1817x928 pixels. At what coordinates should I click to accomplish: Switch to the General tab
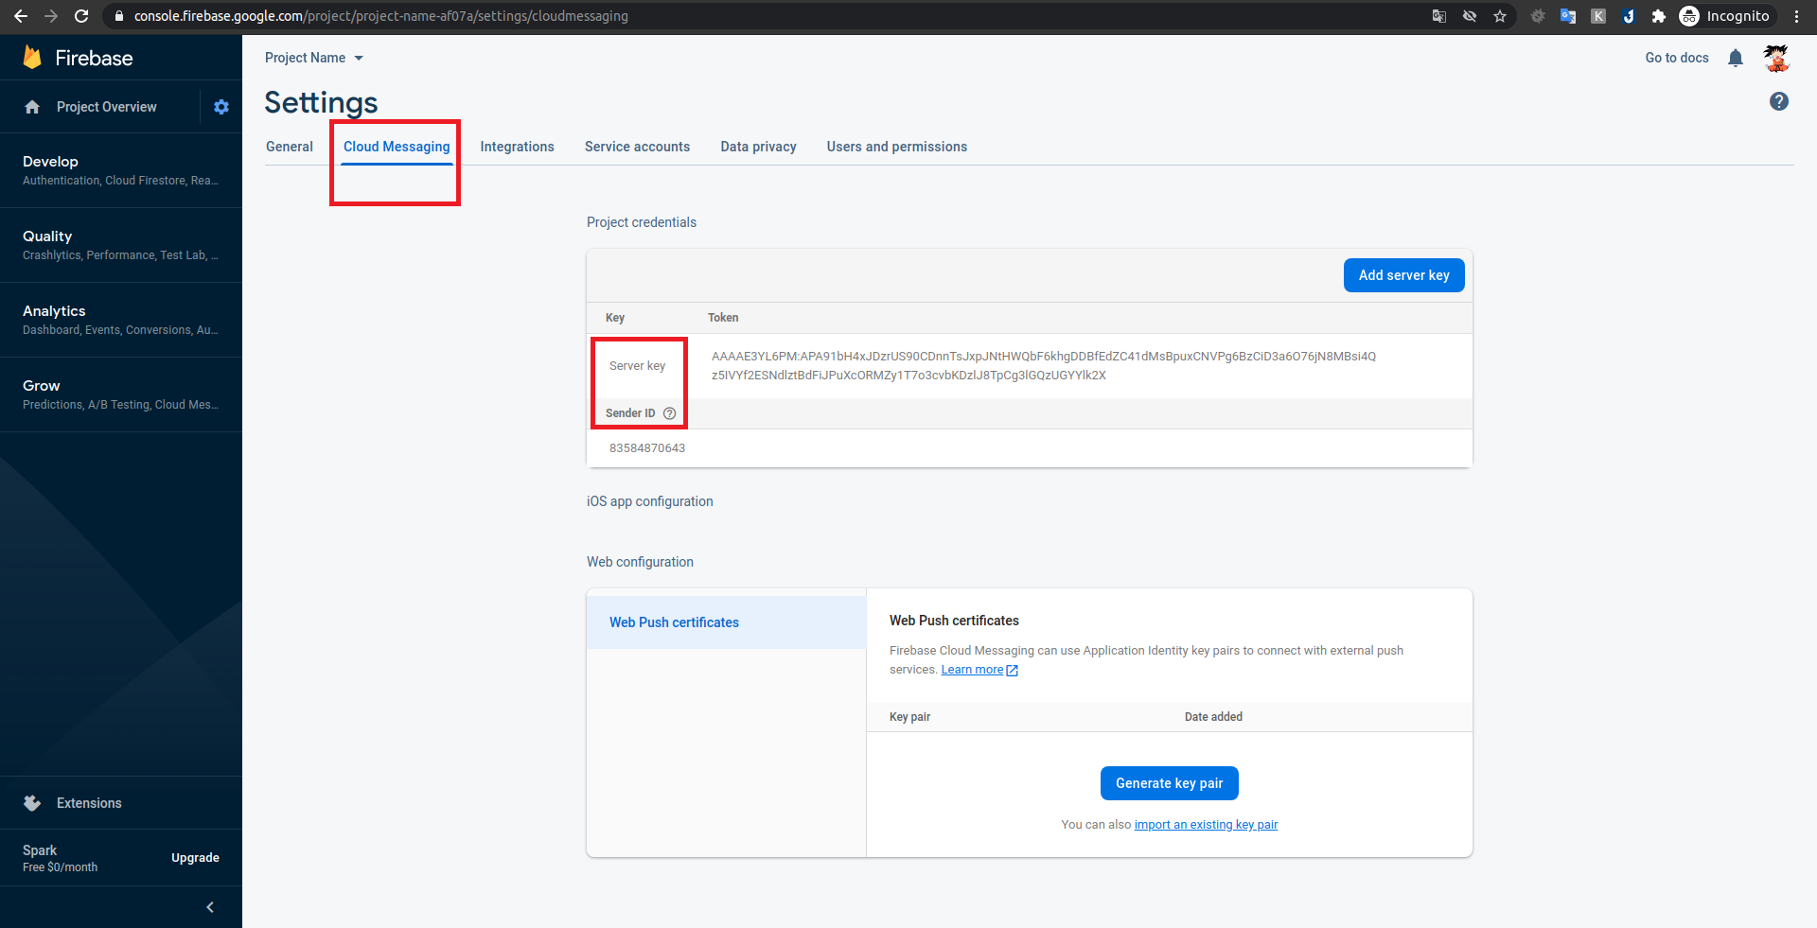tap(290, 147)
